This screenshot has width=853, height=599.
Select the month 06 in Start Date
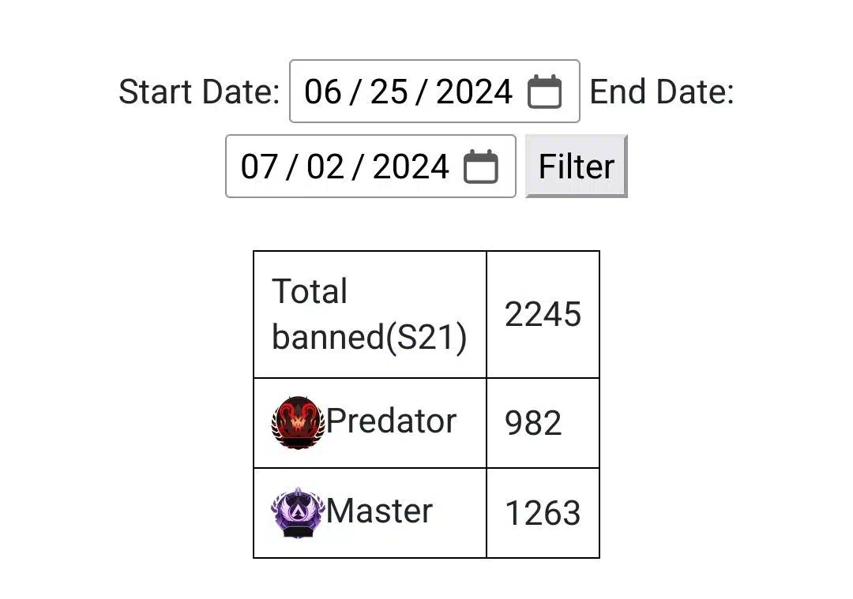pyautogui.click(x=322, y=92)
